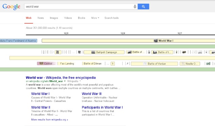Open the Battle of Verdun event

[x=154, y=63]
